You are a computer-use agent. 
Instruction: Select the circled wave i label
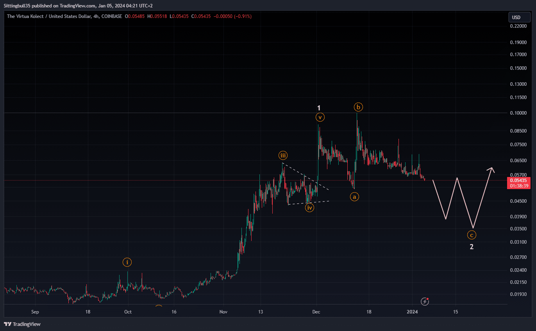pos(127,262)
